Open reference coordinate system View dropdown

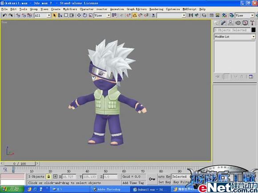(102, 16)
